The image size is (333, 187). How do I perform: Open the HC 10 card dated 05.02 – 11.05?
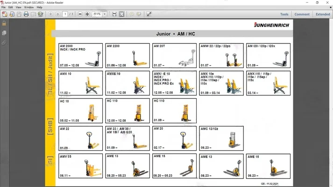click(x=80, y=111)
